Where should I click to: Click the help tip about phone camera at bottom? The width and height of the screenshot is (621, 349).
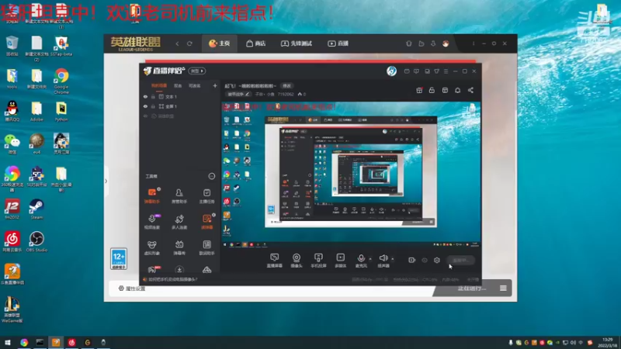pyautogui.click(x=170, y=279)
